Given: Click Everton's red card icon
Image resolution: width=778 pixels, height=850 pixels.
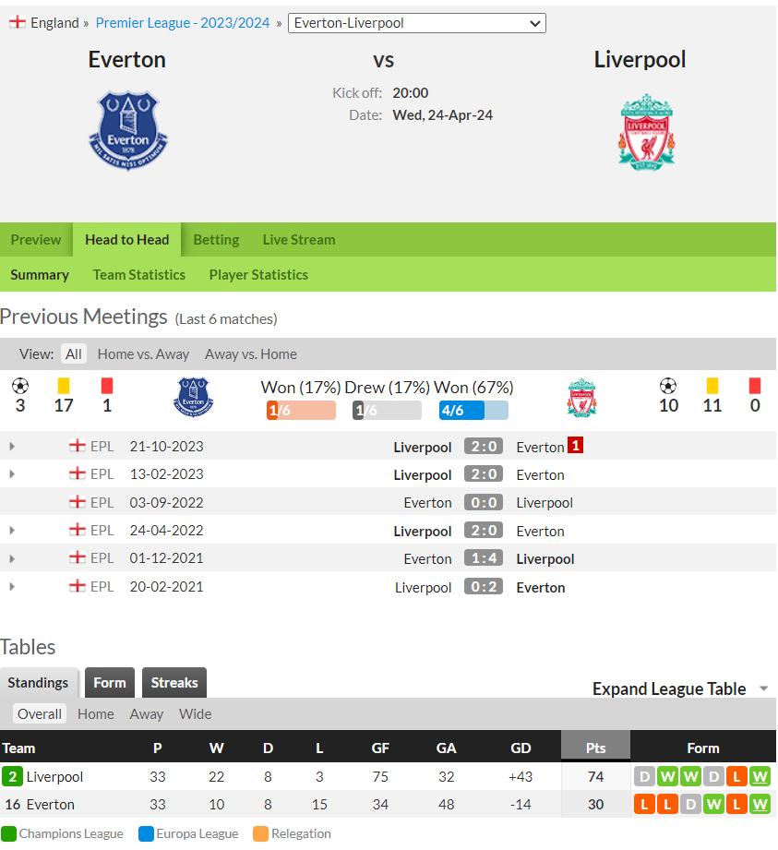Looking at the screenshot, I should 107,386.
